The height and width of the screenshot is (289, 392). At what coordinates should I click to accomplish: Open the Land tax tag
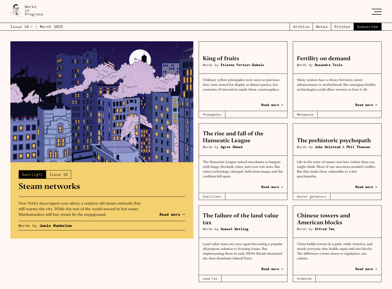point(210,278)
